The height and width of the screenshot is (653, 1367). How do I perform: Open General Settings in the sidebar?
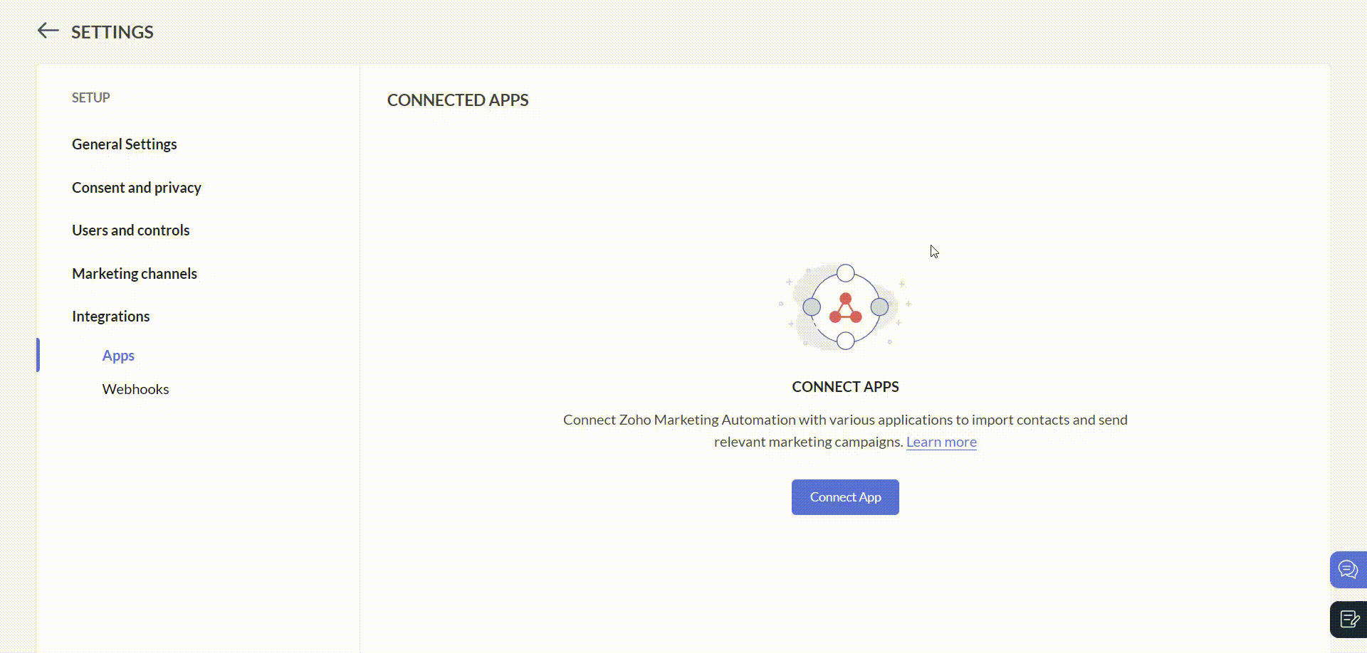click(124, 144)
